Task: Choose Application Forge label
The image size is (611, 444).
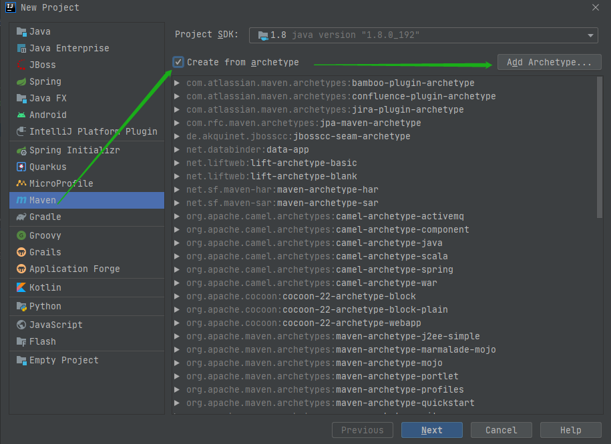Action: click(x=74, y=269)
